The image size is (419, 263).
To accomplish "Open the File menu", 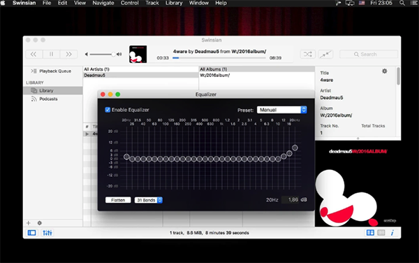I will pos(47,3).
